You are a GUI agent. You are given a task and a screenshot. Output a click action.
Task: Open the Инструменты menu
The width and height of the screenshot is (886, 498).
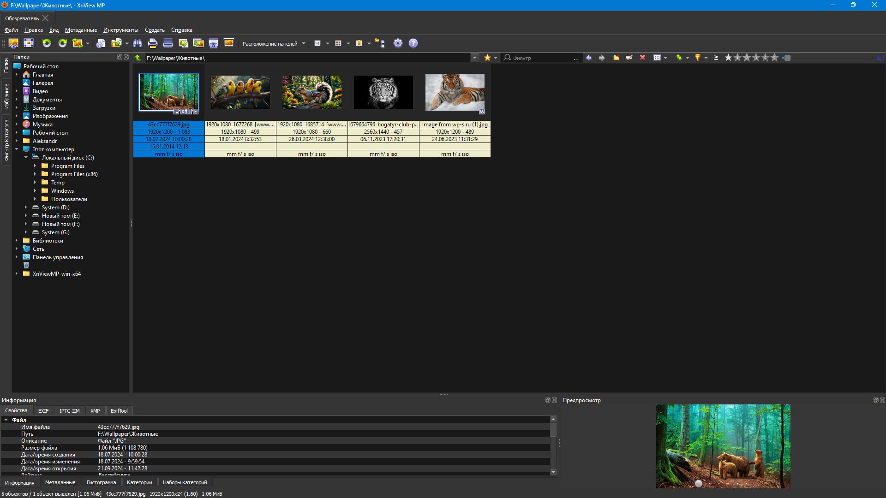tap(120, 30)
